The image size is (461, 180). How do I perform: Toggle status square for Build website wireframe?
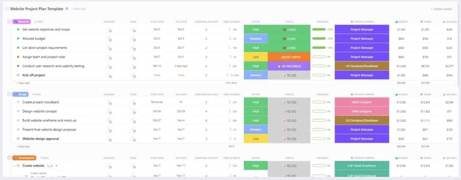point(18,121)
